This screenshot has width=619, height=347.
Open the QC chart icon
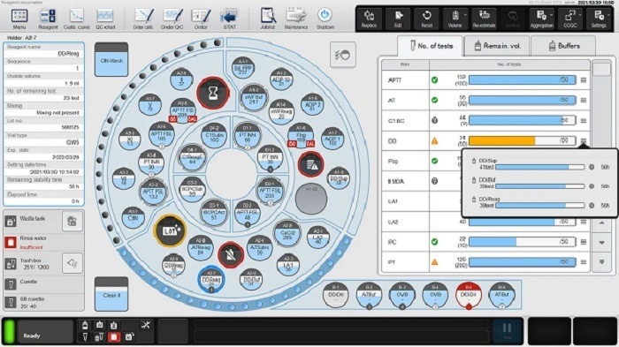105,19
